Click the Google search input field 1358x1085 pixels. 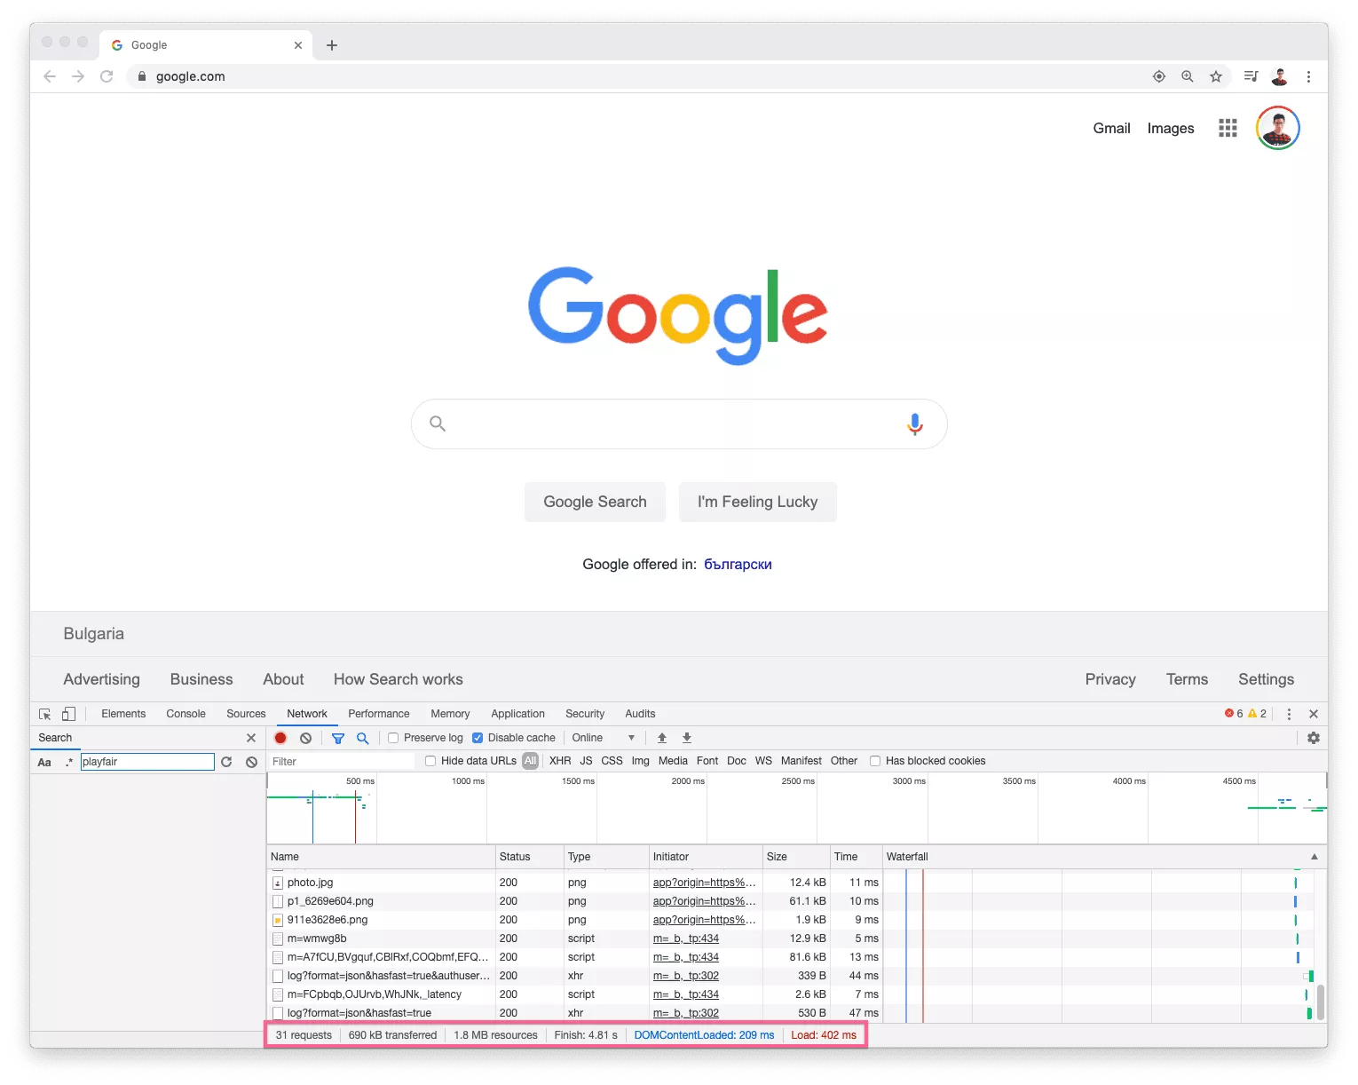(x=679, y=424)
